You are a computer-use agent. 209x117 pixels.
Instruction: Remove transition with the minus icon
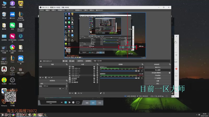pyautogui.click(x=63, y=89)
